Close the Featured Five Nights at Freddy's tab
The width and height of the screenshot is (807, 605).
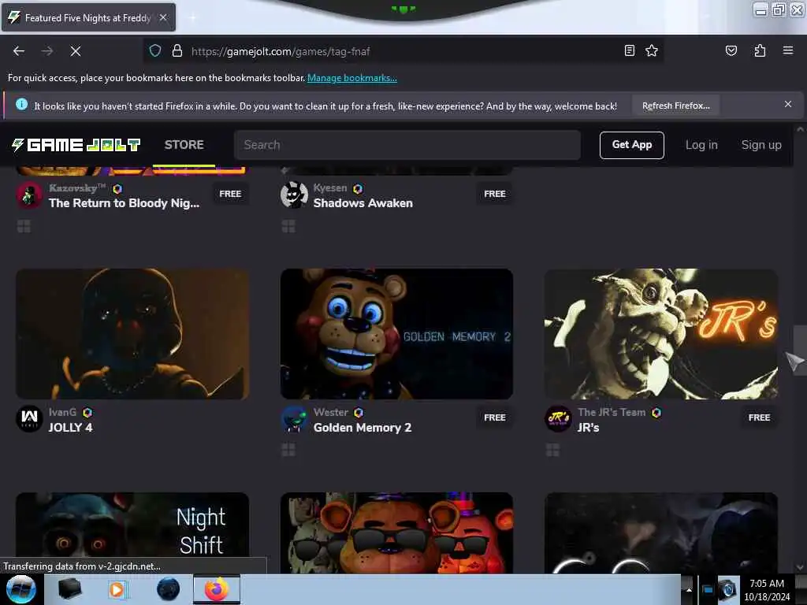click(163, 17)
